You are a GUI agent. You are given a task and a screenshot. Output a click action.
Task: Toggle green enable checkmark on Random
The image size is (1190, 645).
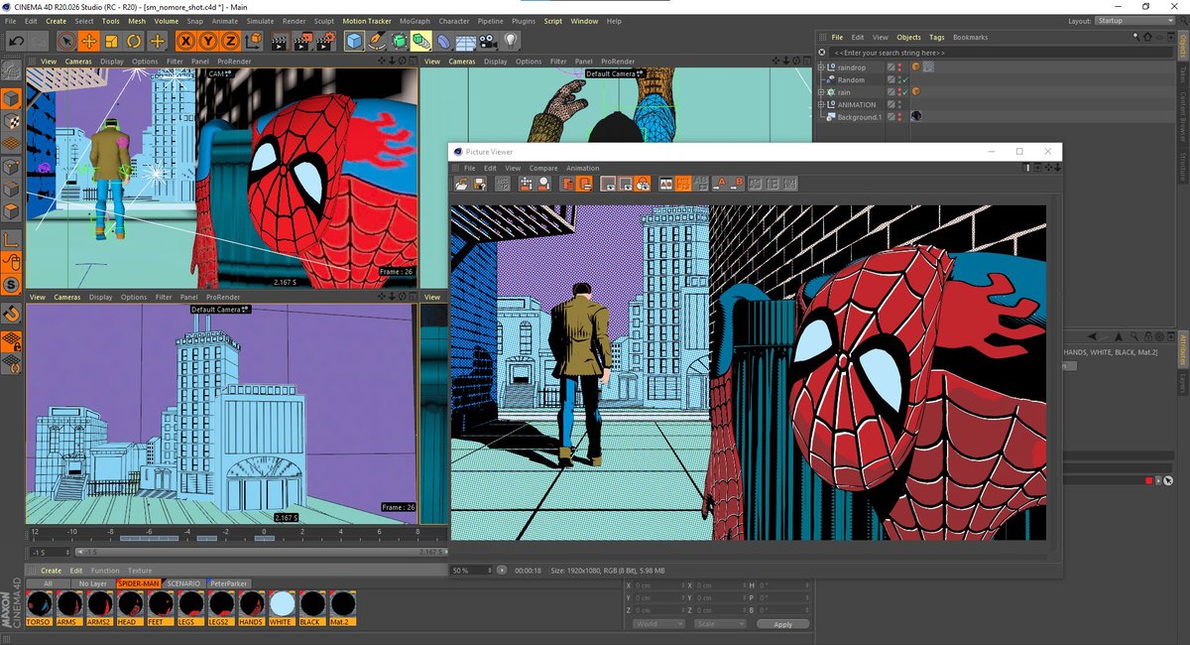[905, 79]
